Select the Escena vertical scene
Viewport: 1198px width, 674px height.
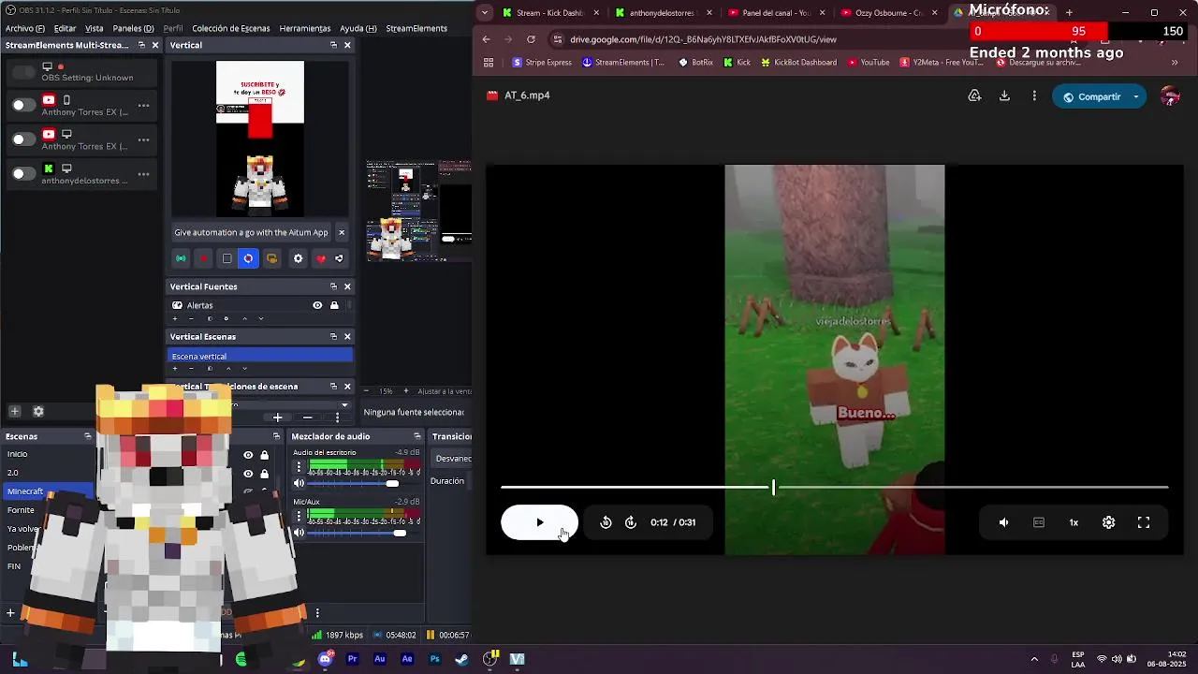(260, 356)
